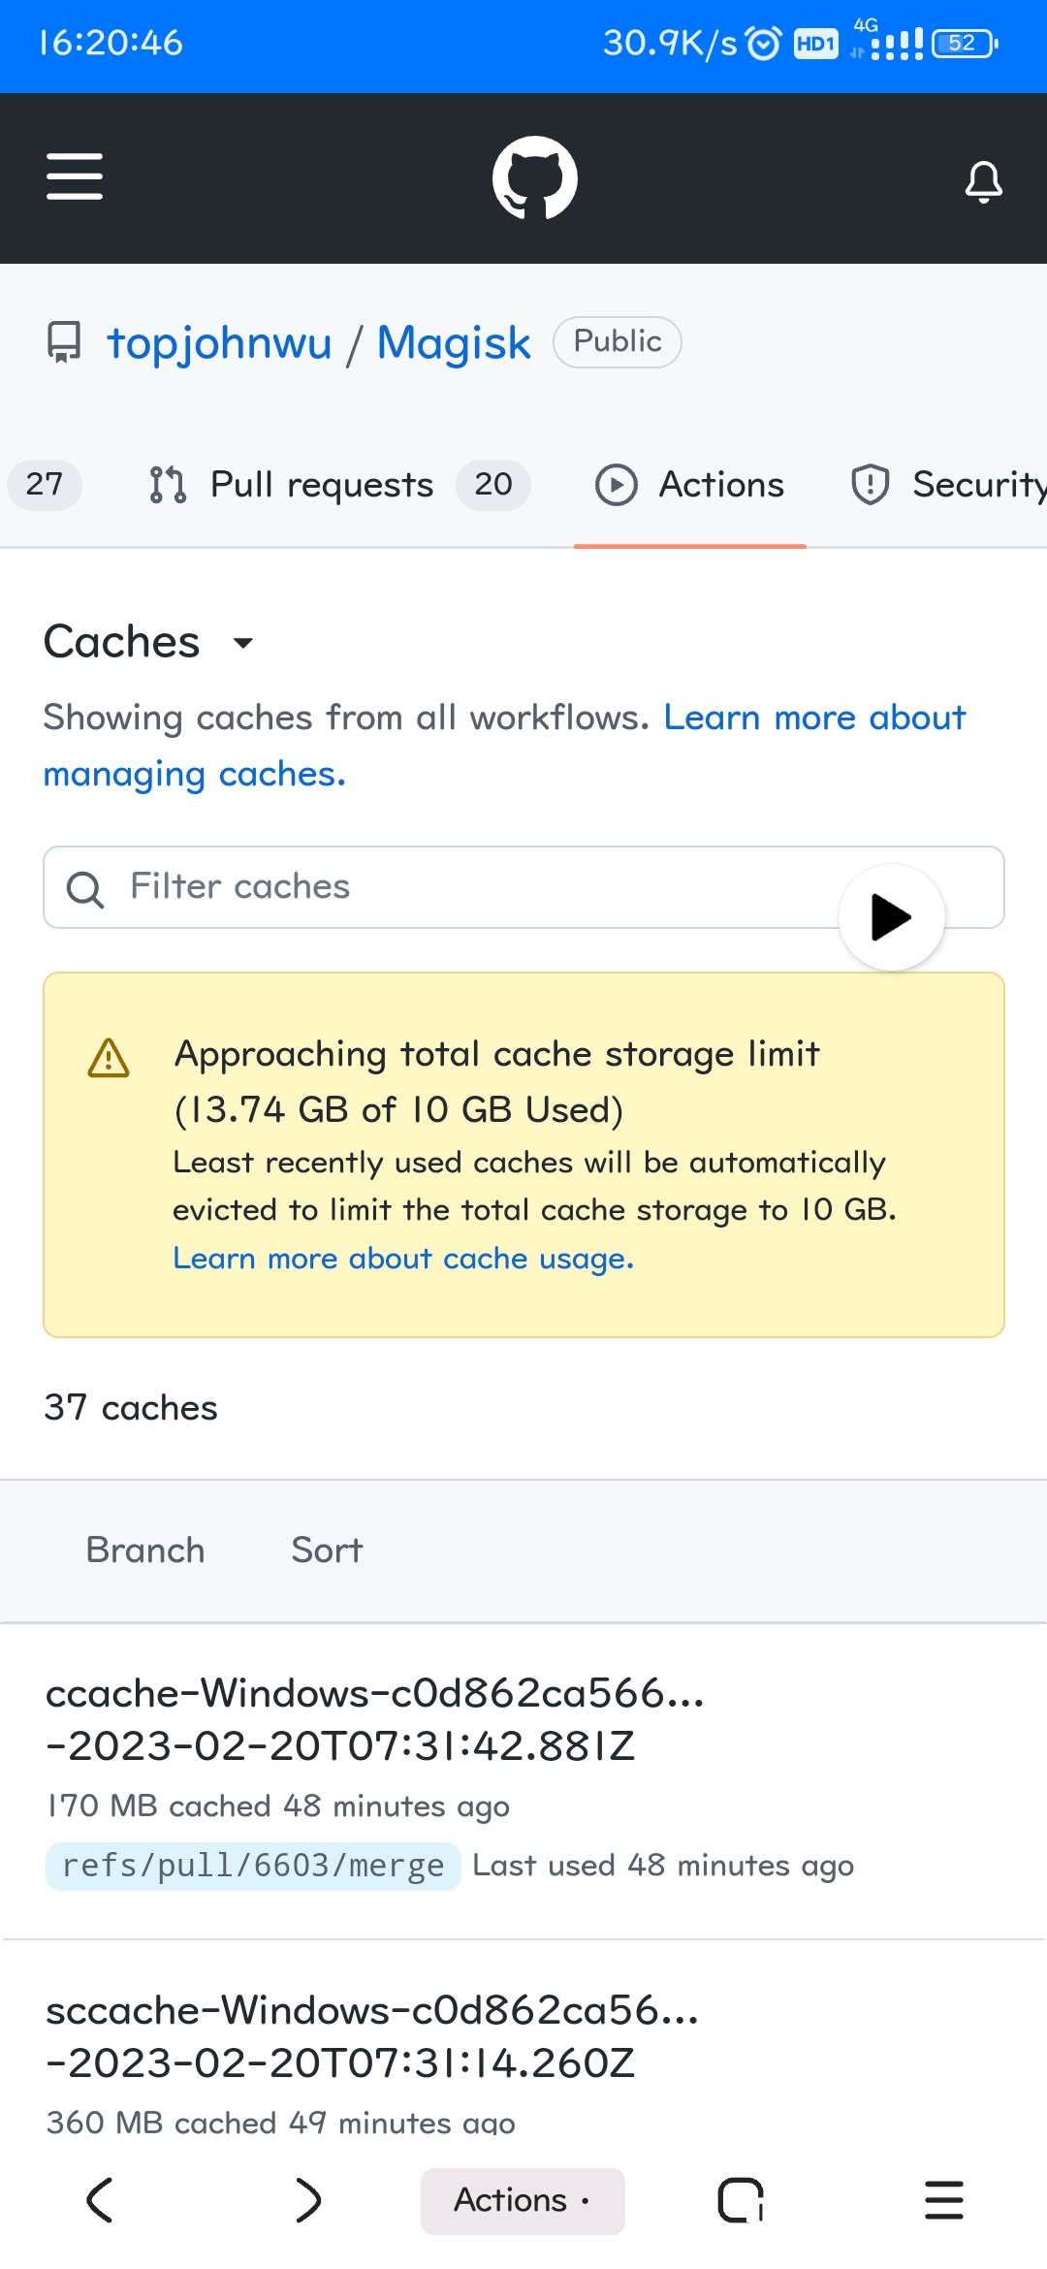Open browser menu at bottom right
1047x2269 pixels.
click(943, 2199)
